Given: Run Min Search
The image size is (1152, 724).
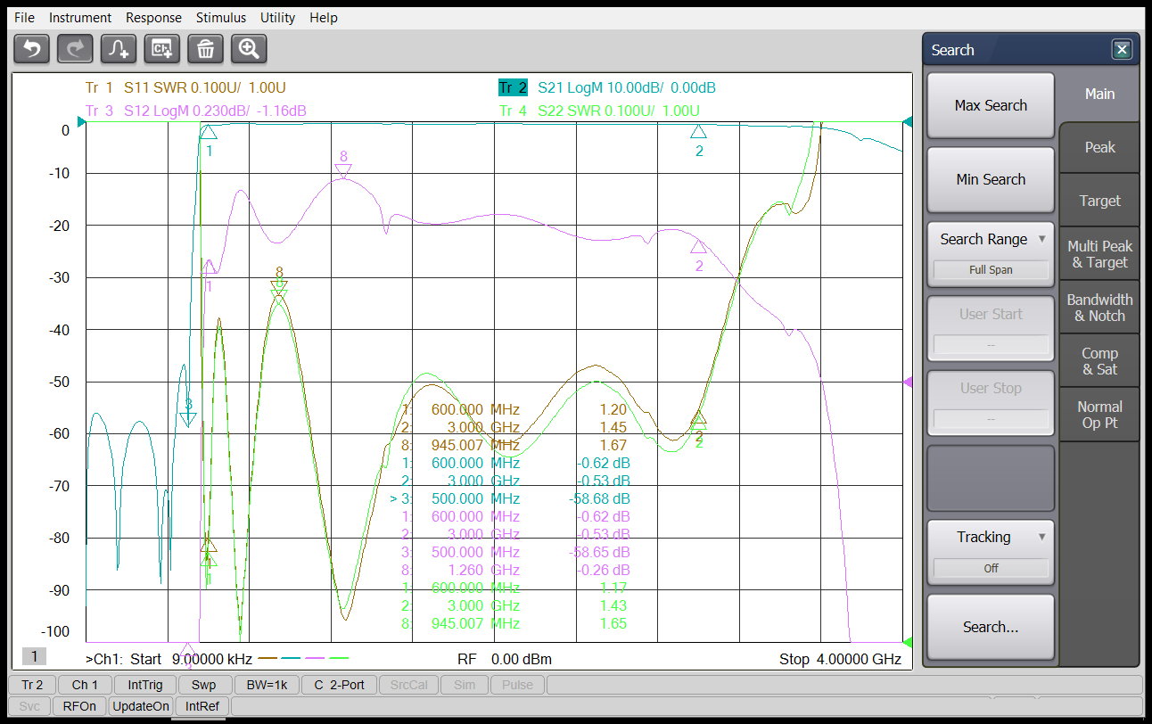Looking at the screenshot, I should pyautogui.click(x=991, y=179).
